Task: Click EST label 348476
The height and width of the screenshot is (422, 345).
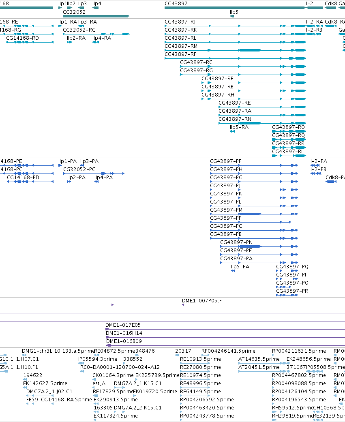Action: click(145, 351)
